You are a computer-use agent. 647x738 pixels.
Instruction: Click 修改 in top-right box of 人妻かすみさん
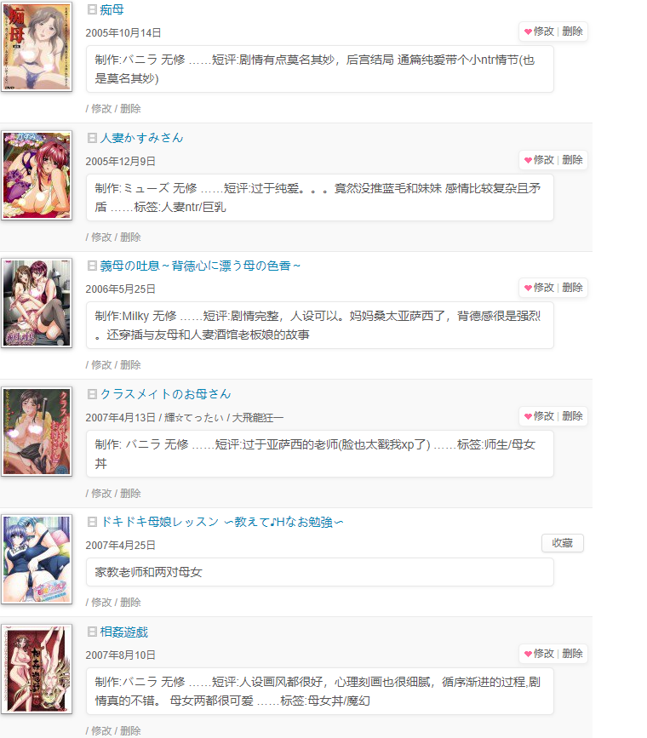tap(544, 160)
